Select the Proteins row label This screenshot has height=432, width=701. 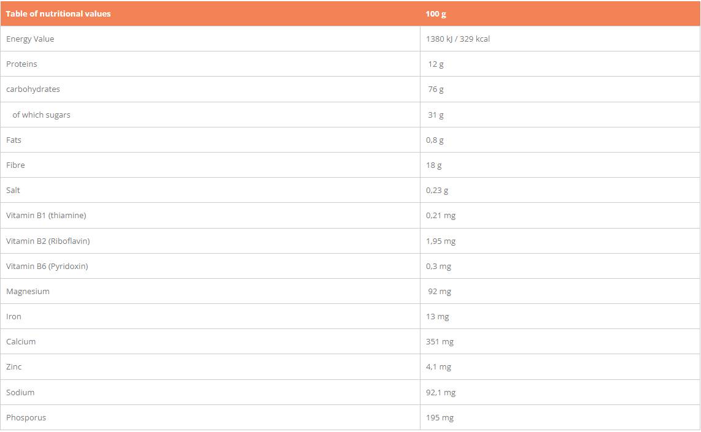[21, 64]
